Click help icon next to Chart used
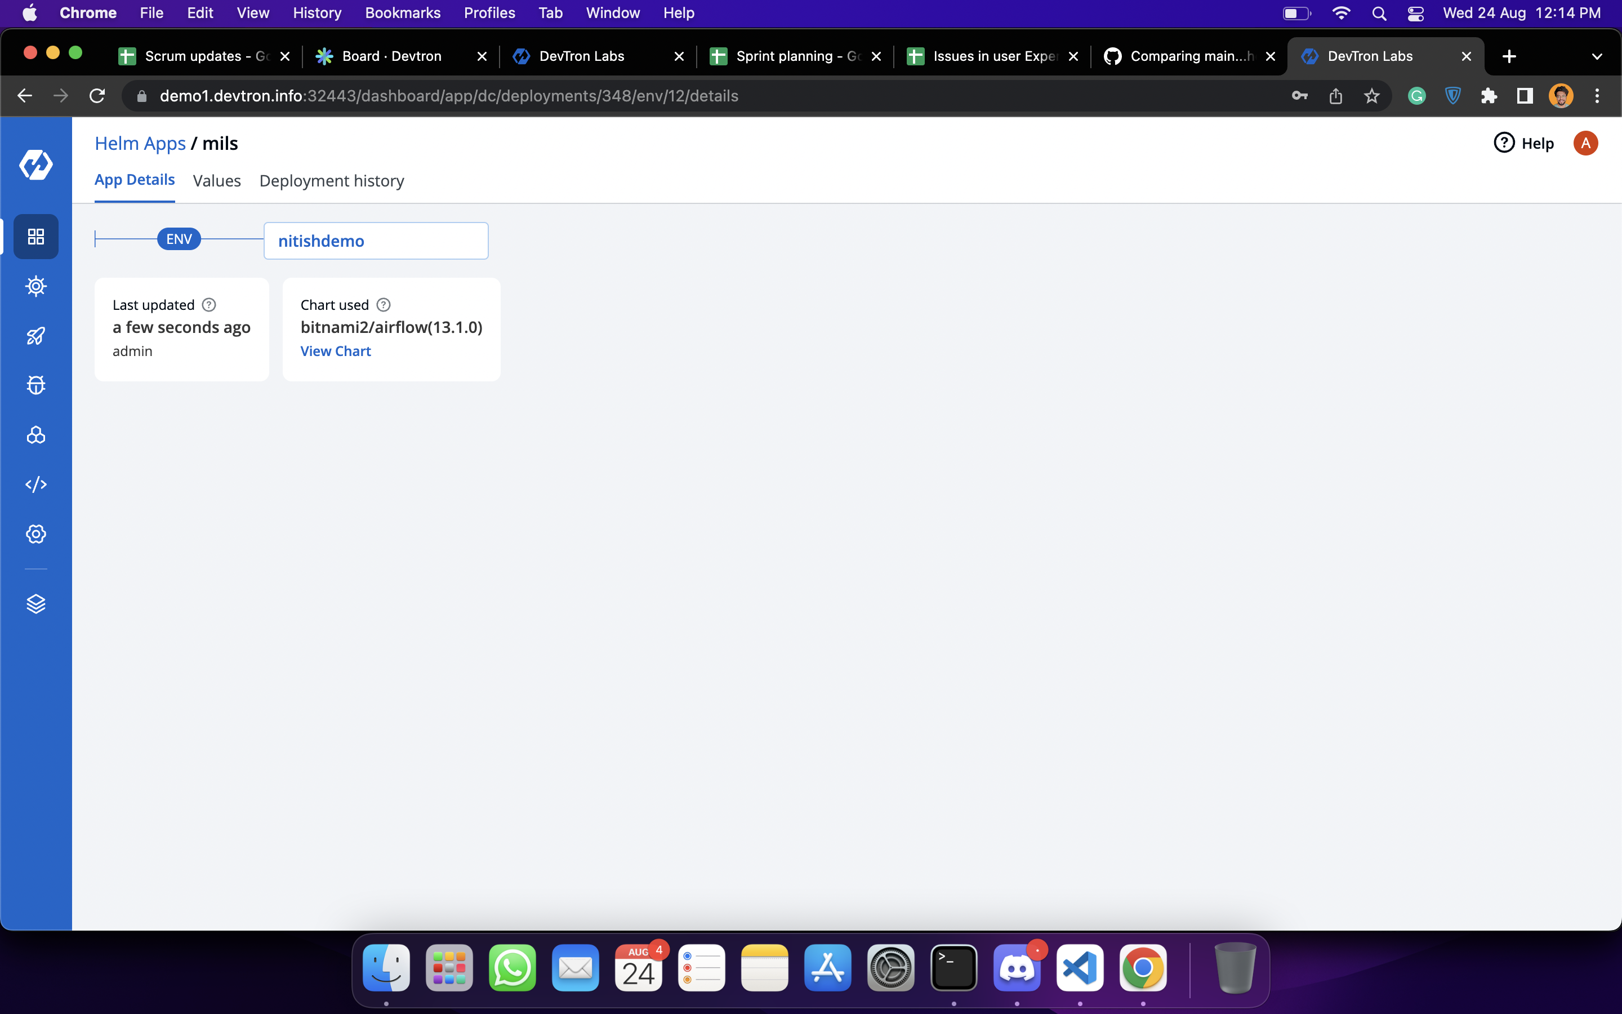The height and width of the screenshot is (1014, 1622). [384, 305]
